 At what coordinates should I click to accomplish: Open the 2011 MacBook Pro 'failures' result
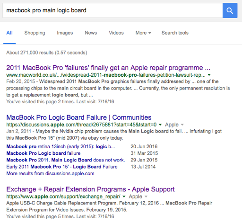click(108, 68)
